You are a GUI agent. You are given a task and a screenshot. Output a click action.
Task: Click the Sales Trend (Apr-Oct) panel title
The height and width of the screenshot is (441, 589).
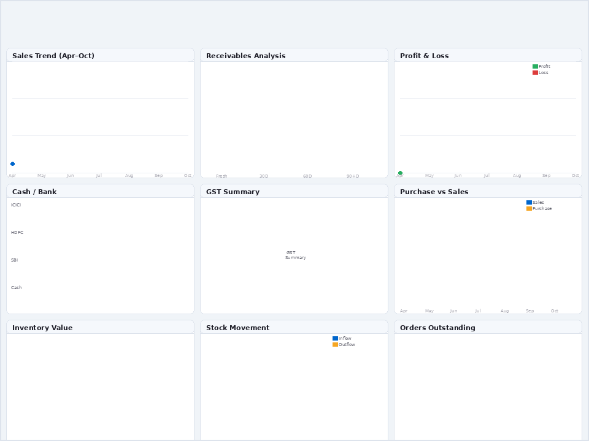point(53,56)
